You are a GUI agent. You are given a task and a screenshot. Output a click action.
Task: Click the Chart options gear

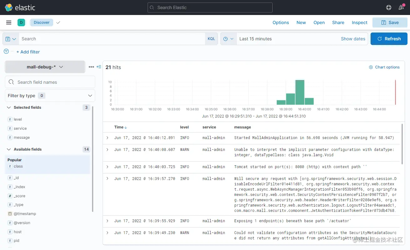(x=371, y=67)
